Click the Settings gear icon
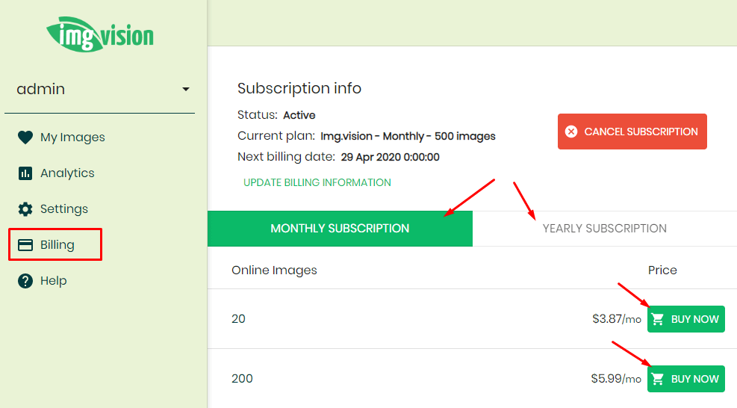 pyautogui.click(x=25, y=209)
